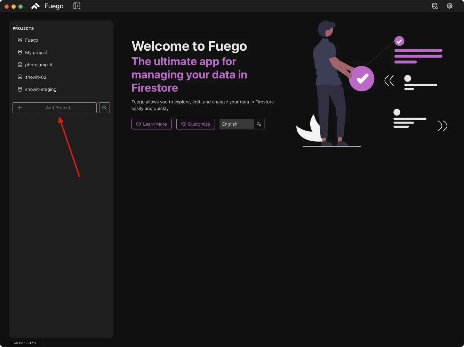464x347 pixels.
Task: Click the magnifier search projects button
Action: (x=104, y=108)
